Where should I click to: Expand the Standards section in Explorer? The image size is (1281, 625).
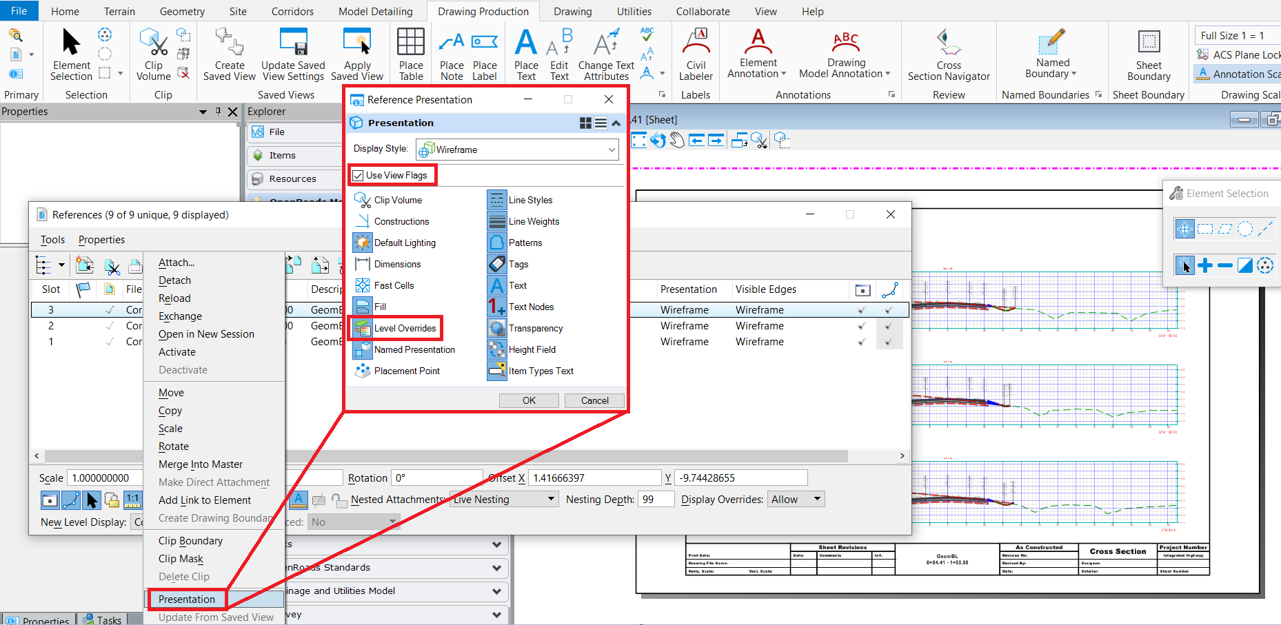tap(496, 568)
